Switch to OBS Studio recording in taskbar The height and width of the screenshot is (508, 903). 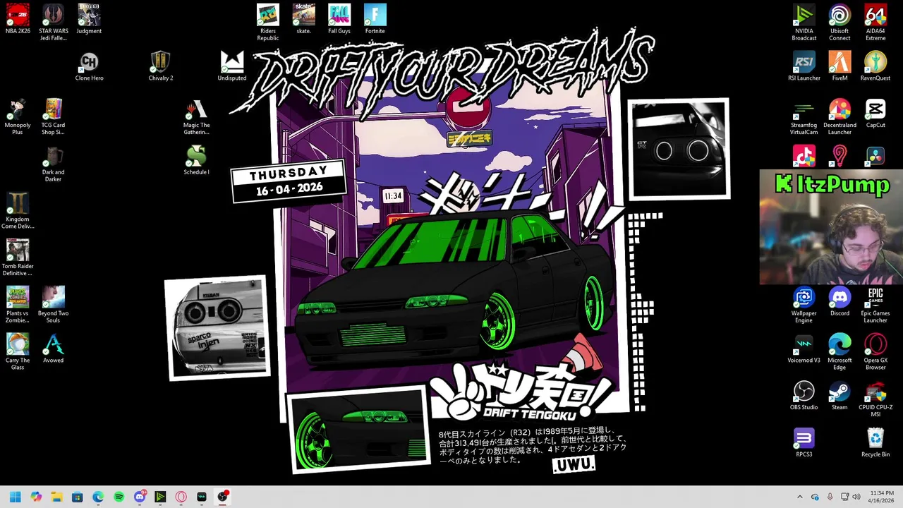(x=223, y=497)
